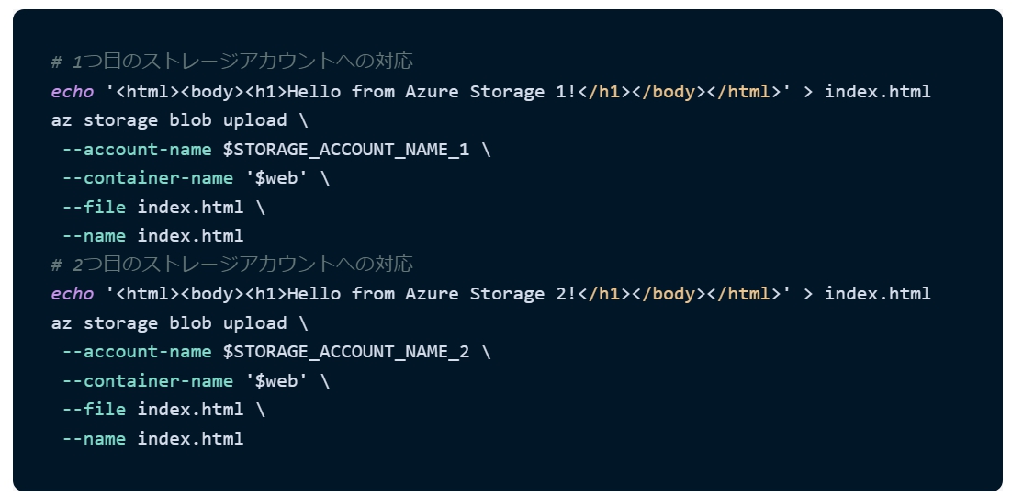Click the opening html tag on the Storage 2 line
The height and width of the screenshot is (497, 1012).
coord(148,294)
